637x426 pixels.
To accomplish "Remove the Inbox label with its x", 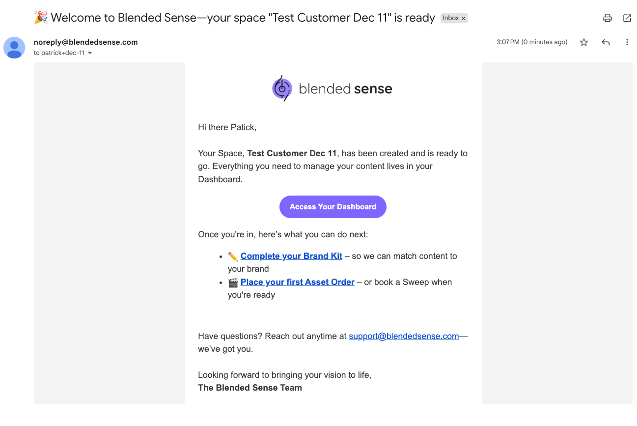I will 464,19.
